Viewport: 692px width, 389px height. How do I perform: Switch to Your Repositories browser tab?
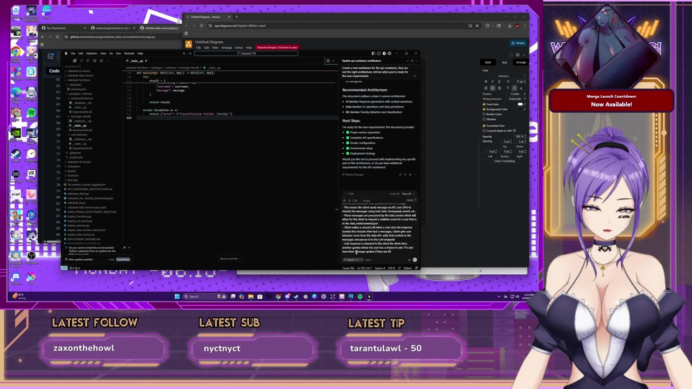click(62, 28)
